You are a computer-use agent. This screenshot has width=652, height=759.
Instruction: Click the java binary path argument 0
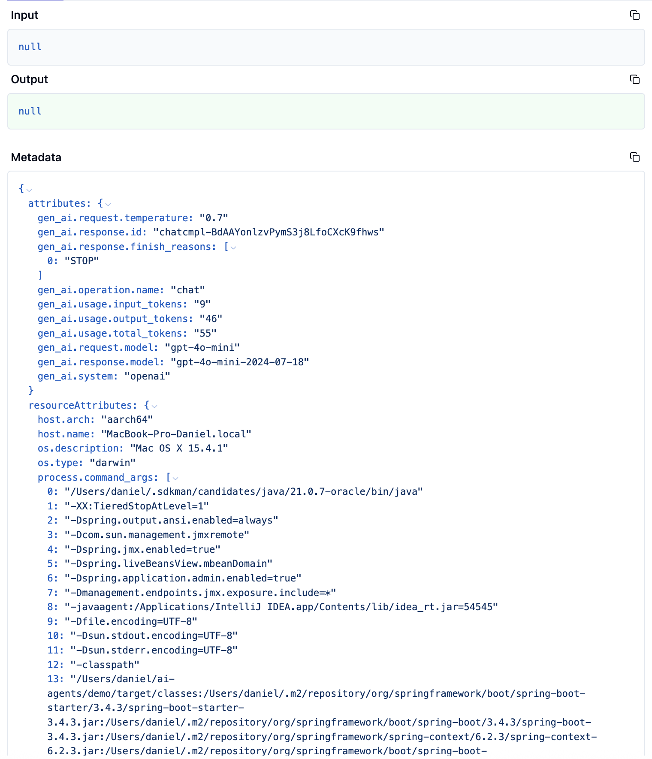pos(244,491)
